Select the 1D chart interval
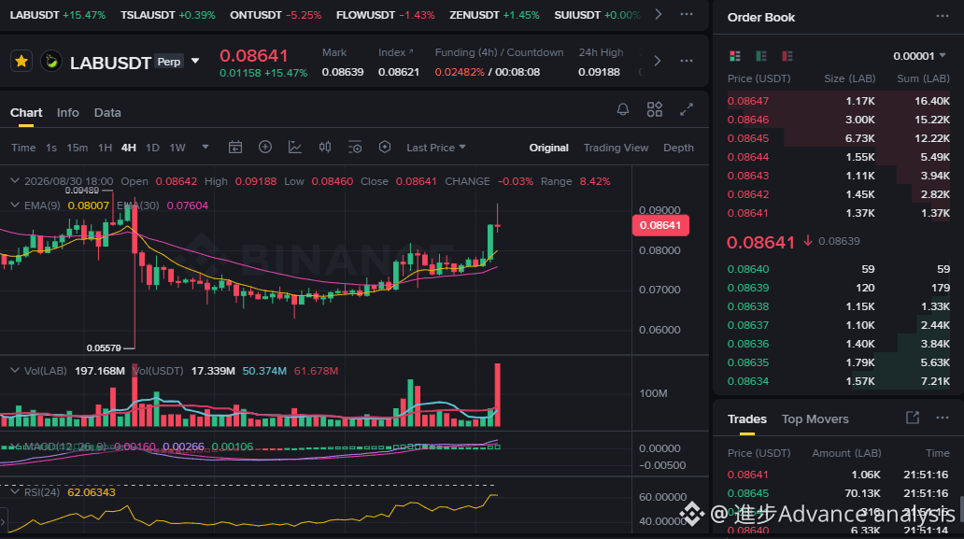This screenshot has width=964, height=539. point(152,148)
